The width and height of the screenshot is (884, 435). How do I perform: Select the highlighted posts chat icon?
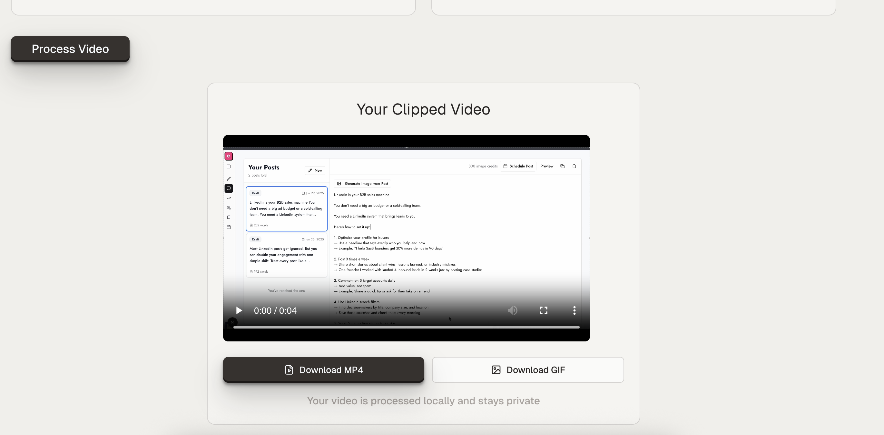[229, 188]
